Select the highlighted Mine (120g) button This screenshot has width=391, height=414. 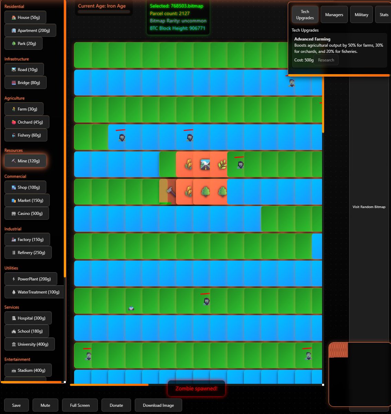[25, 161]
